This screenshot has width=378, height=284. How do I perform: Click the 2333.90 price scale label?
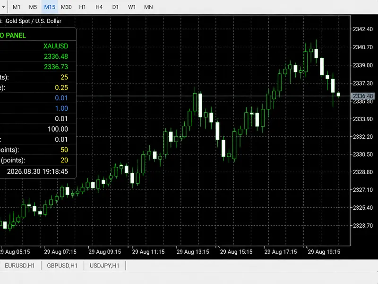(363, 119)
